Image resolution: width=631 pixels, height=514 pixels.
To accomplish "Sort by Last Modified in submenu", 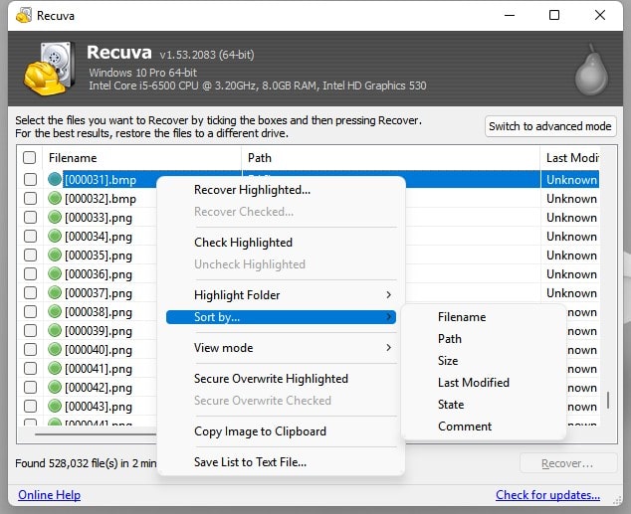I will (483, 383).
